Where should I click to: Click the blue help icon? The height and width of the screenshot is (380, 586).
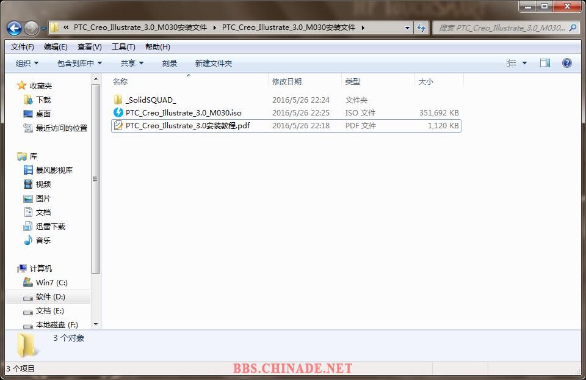coord(566,63)
